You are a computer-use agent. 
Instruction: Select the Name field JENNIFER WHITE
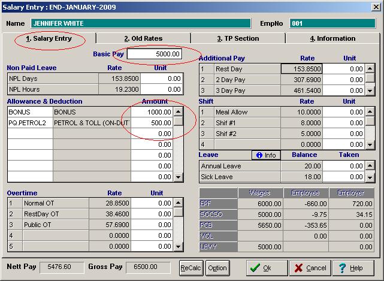pos(141,23)
